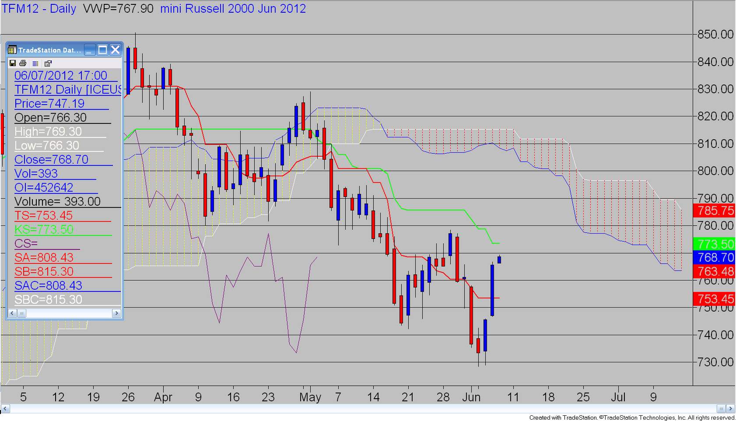The width and height of the screenshot is (736, 421).
Task: Open Data Window properties icon
Action: point(48,63)
